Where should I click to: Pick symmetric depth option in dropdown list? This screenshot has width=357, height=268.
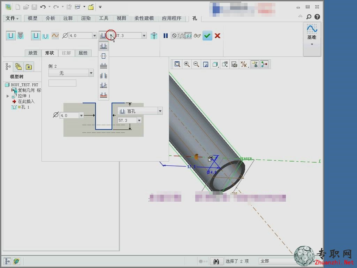(x=103, y=56)
